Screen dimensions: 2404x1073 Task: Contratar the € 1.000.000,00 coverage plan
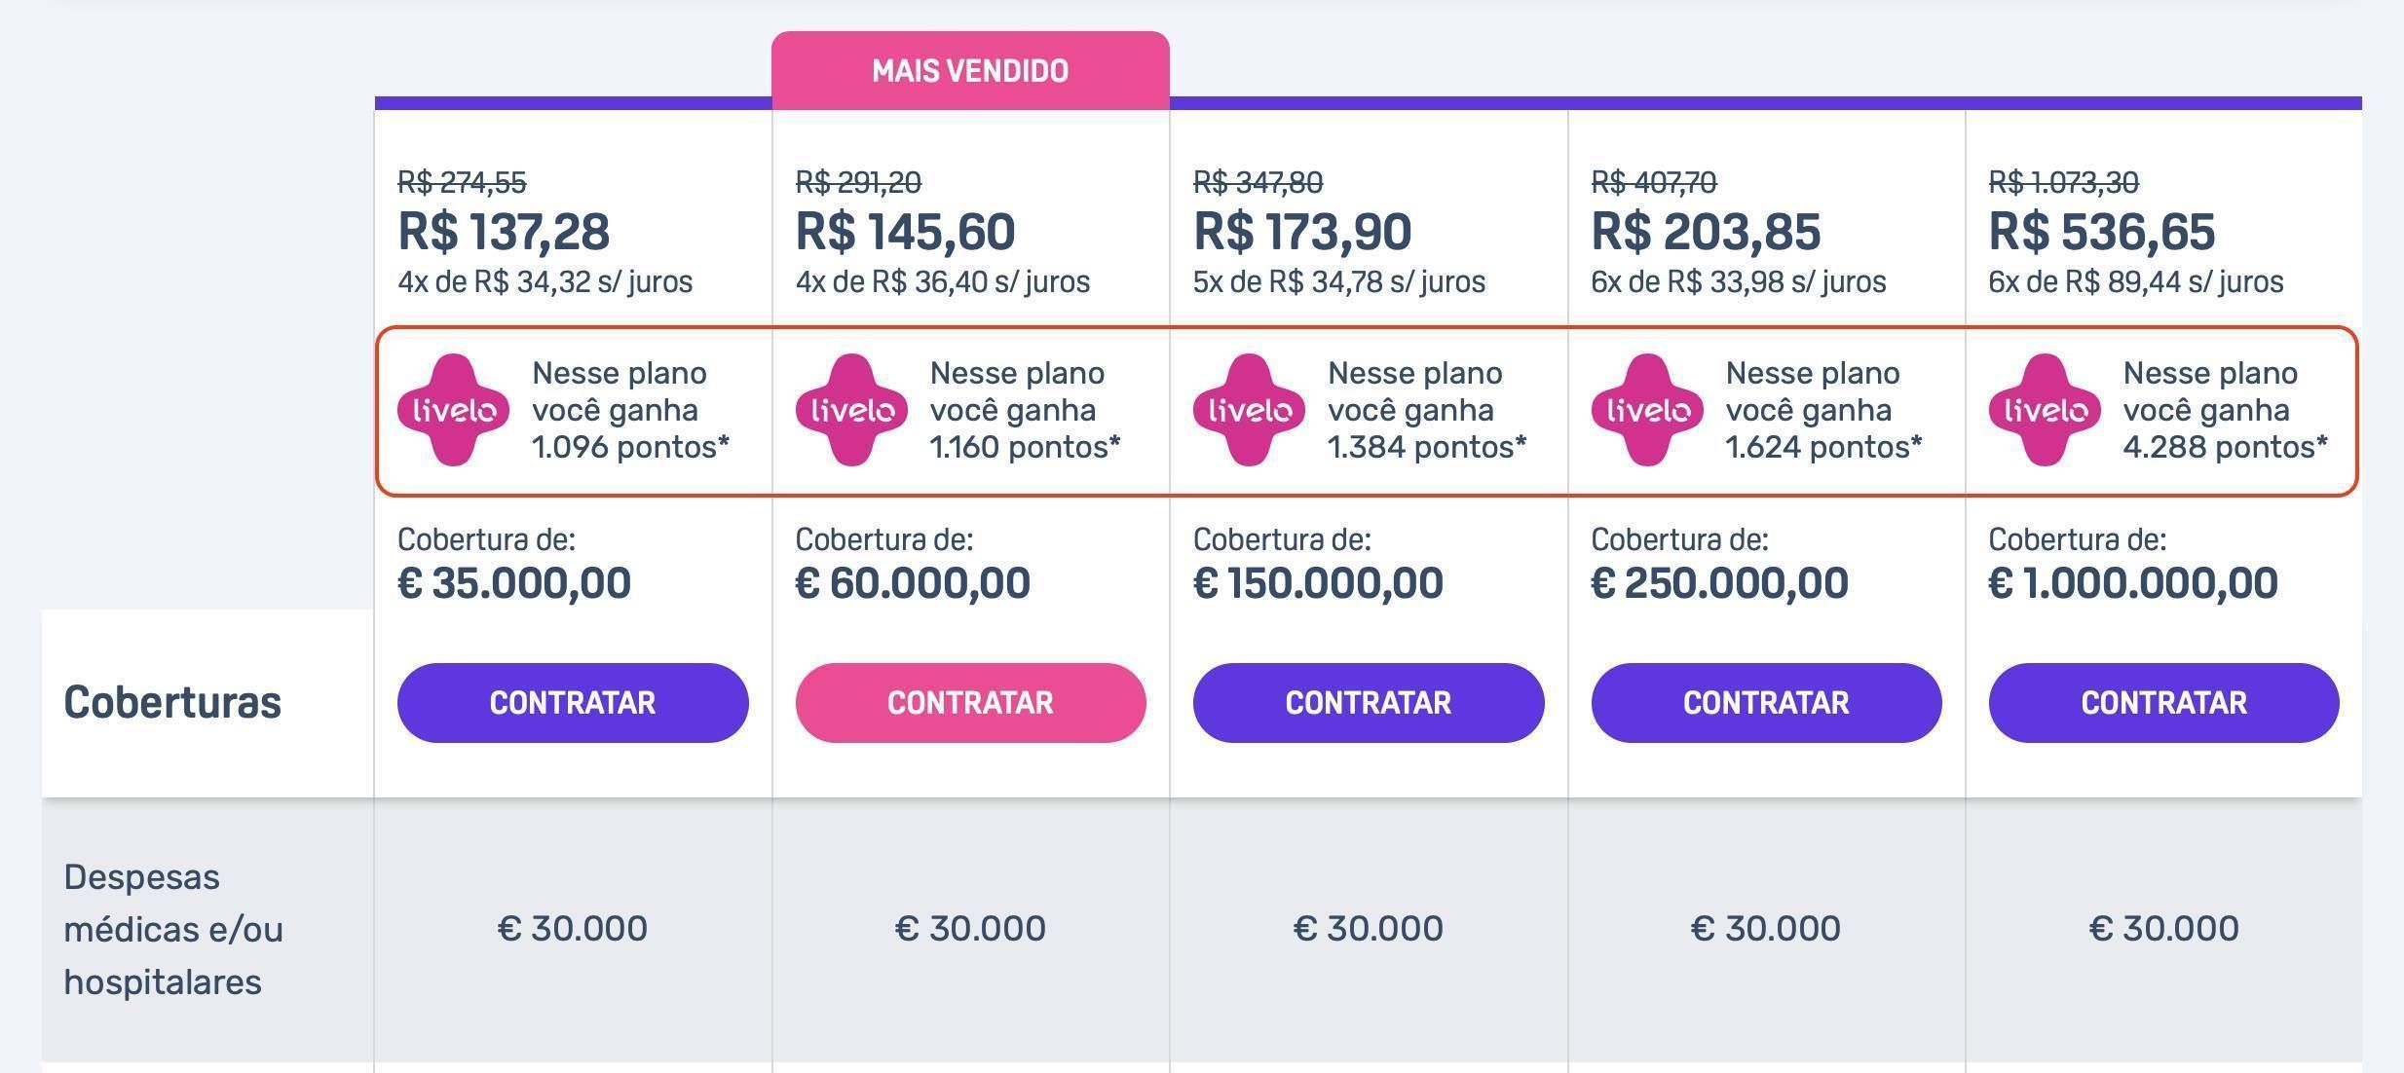point(2163,703)
